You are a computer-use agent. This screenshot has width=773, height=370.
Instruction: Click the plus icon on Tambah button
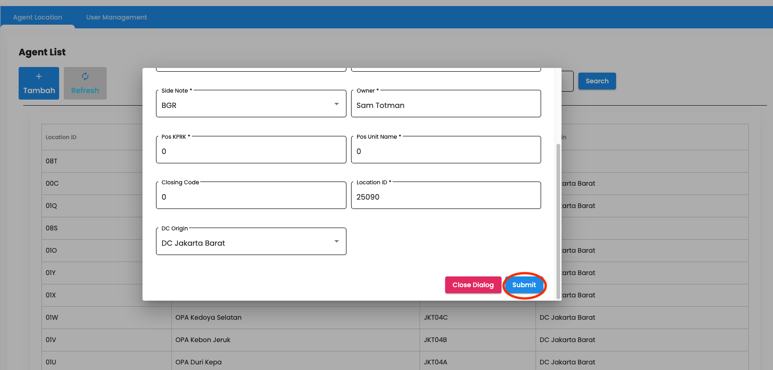pyautogui.click(x=39, y=76)
